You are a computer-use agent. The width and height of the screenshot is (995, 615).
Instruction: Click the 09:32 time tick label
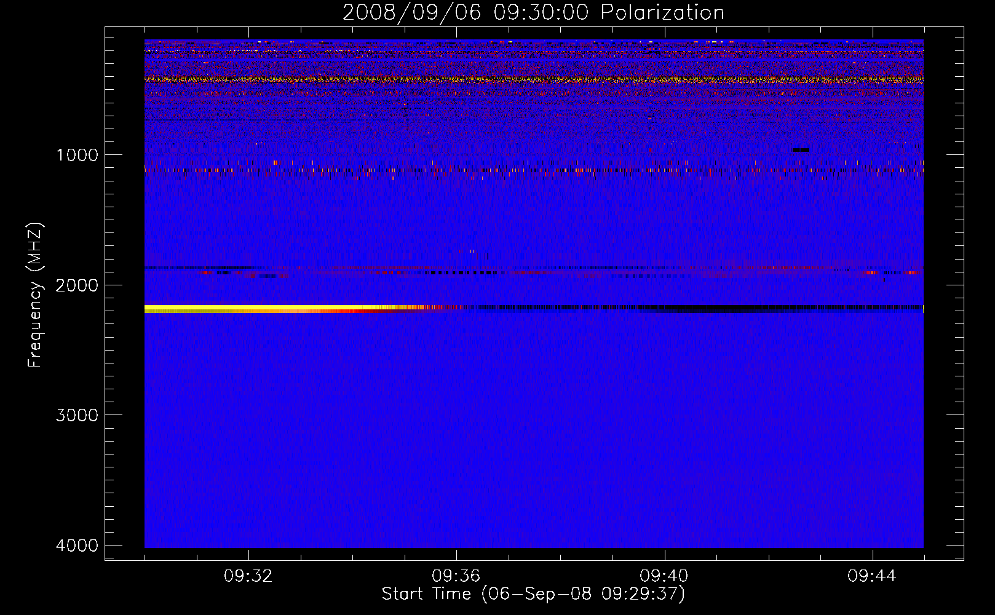point(248,576)
